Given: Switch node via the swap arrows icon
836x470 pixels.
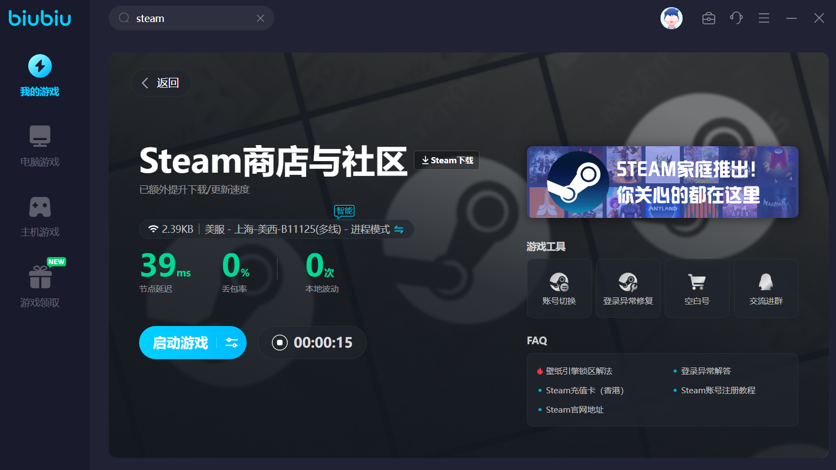Looking at the screenshot, I should (399, 229).
